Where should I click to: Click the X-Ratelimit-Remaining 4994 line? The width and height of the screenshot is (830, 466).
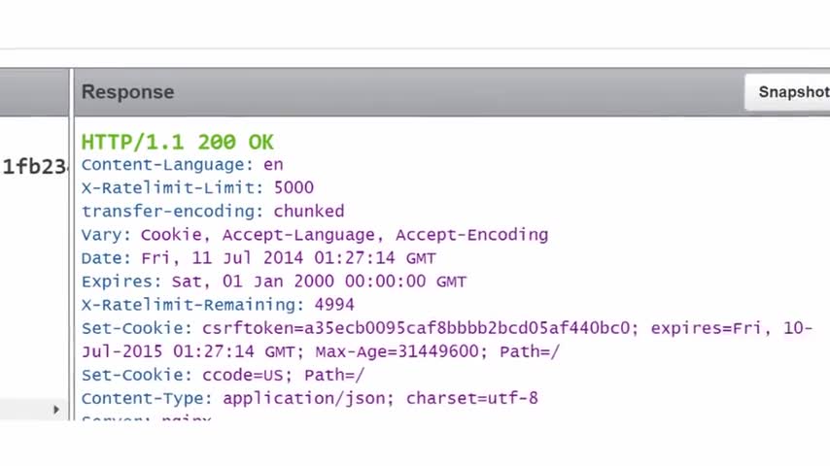coord(218,305)
